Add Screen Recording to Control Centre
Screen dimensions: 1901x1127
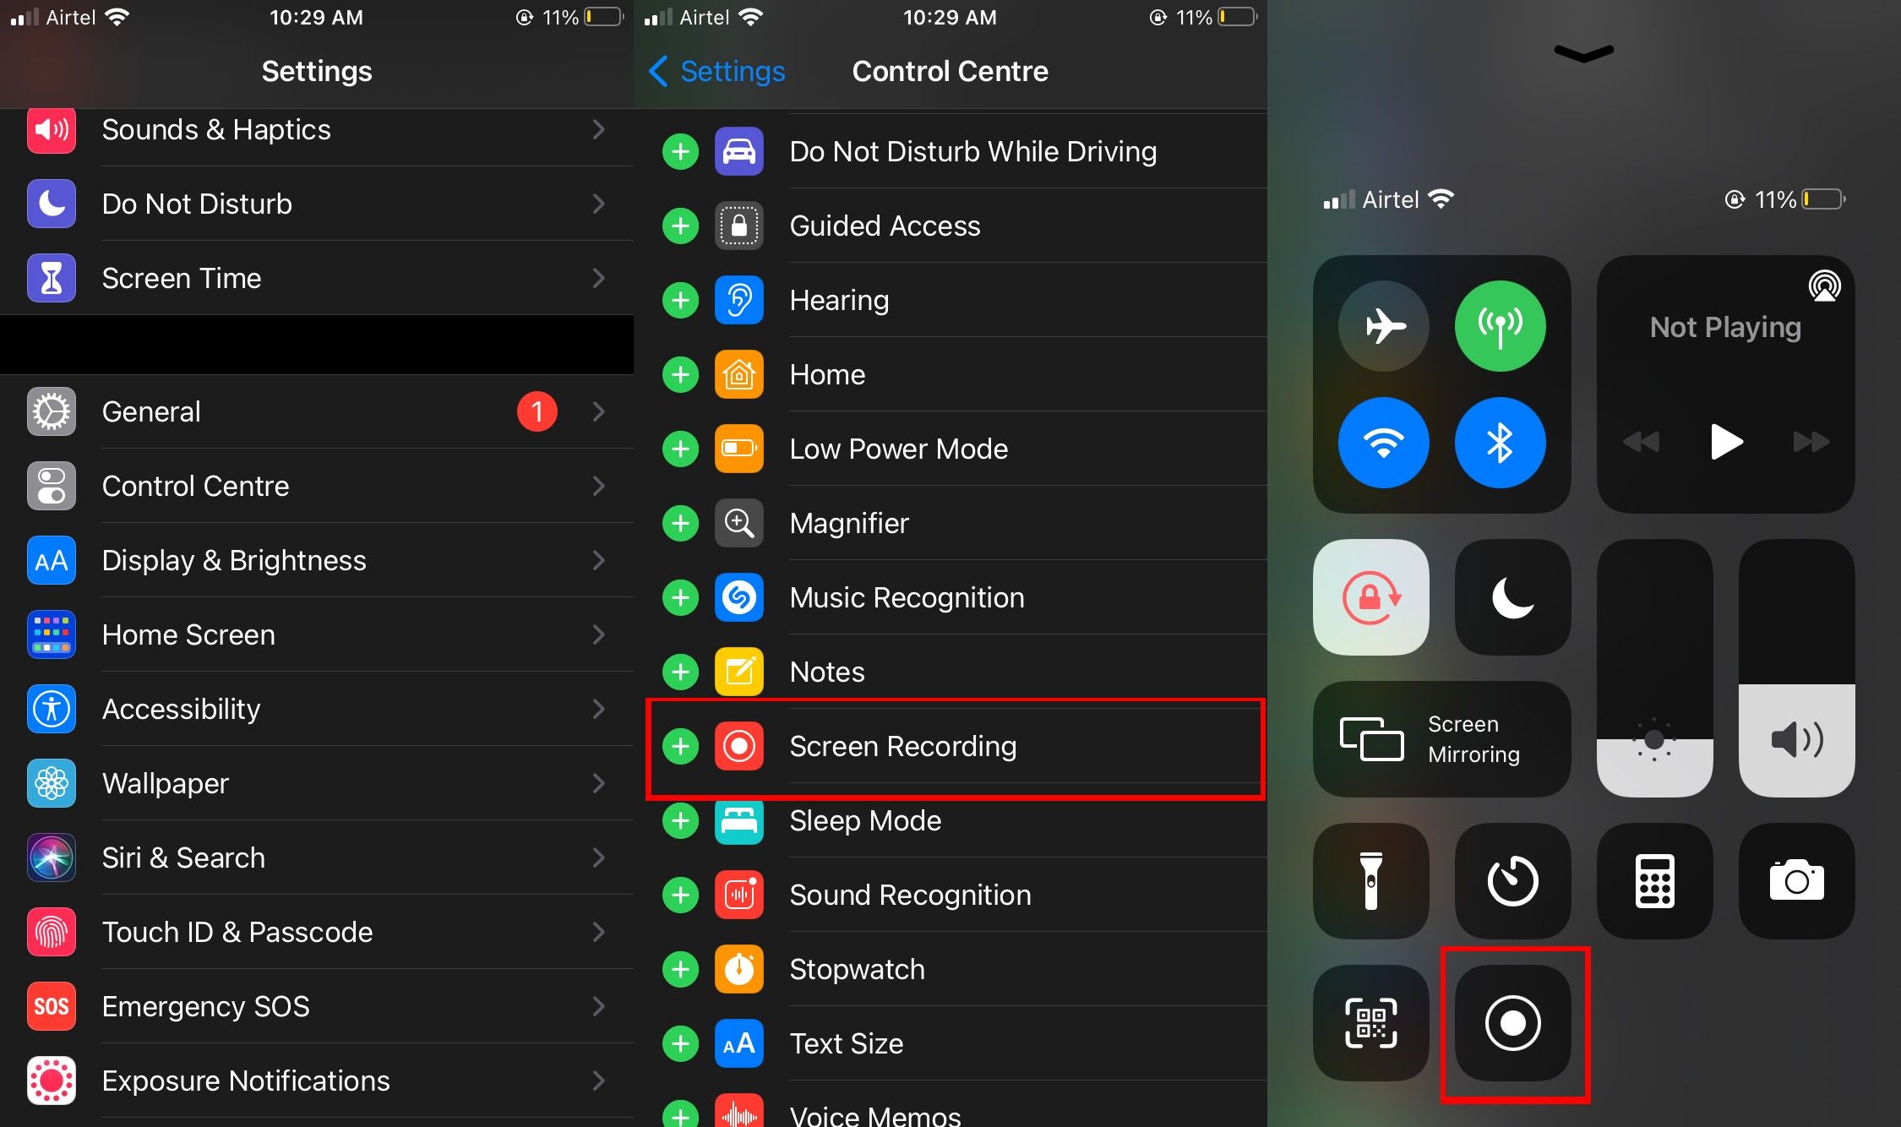(x=684, y=744)
